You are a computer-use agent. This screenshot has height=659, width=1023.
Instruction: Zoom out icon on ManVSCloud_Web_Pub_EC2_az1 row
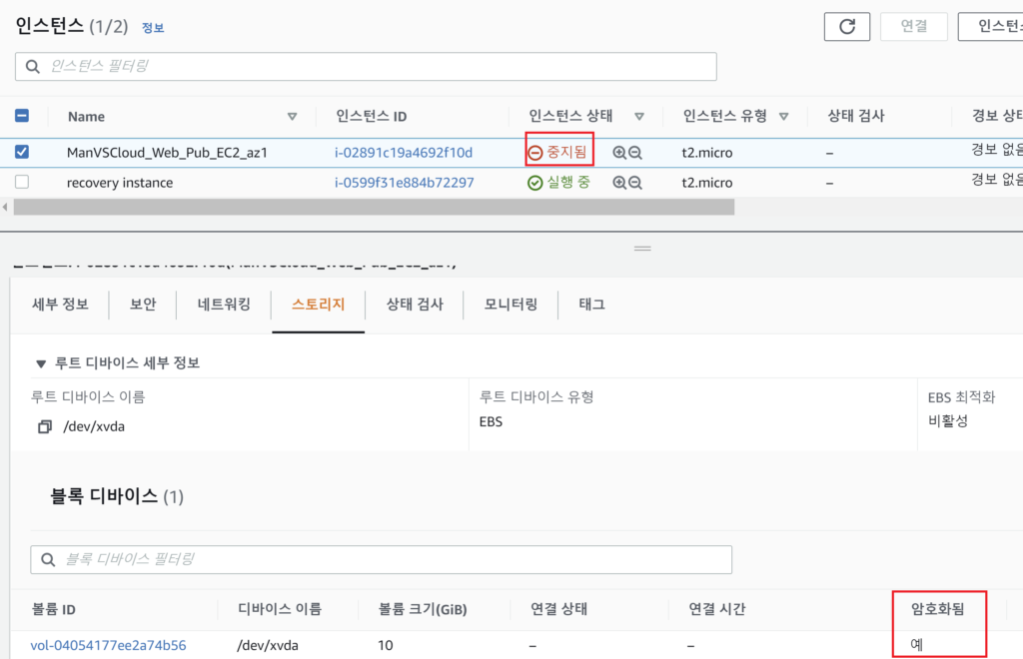point(635,153)
